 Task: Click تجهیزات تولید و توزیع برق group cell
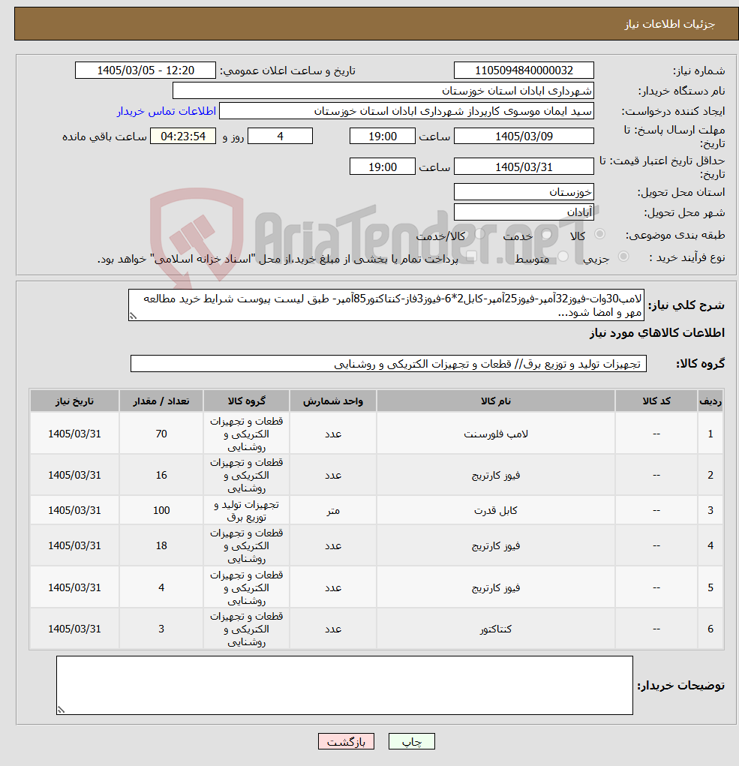click(x=246, y=510)
